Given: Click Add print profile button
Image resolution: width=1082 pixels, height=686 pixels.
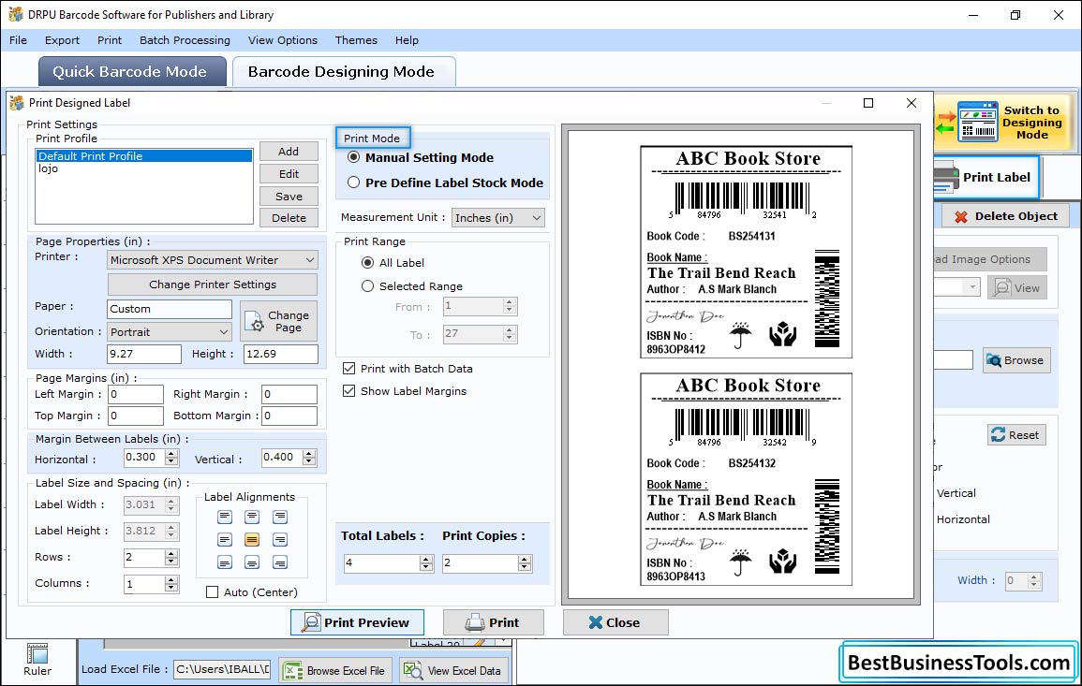Looking at the screenshot, I should pyautogui.click(x=289, y=152).
